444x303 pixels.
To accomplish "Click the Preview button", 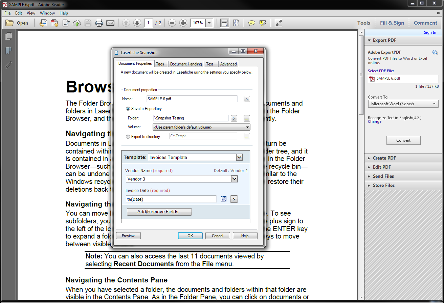I will pyautogui.click(x=128, y=236).
